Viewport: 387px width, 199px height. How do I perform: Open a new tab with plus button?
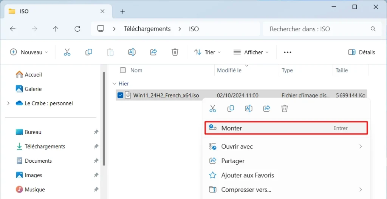tap(122, 11)
